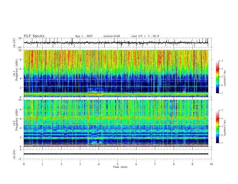238x184 pixels.
Task: Click the ch.2 spectrogram color bar
Action: coord(217,127)
